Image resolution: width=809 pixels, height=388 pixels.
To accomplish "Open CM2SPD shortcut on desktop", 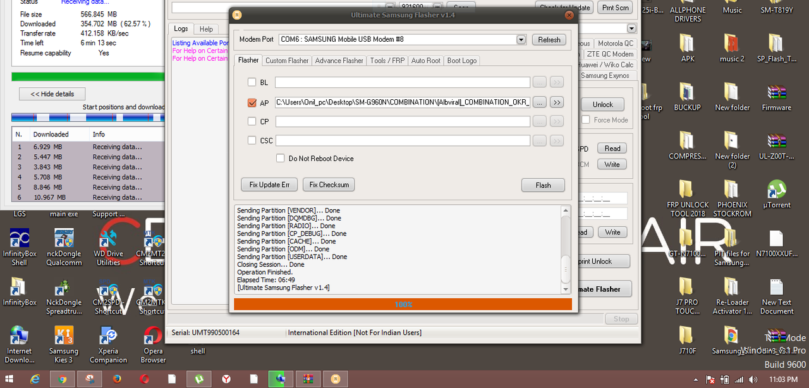I will tap(108, 296).
